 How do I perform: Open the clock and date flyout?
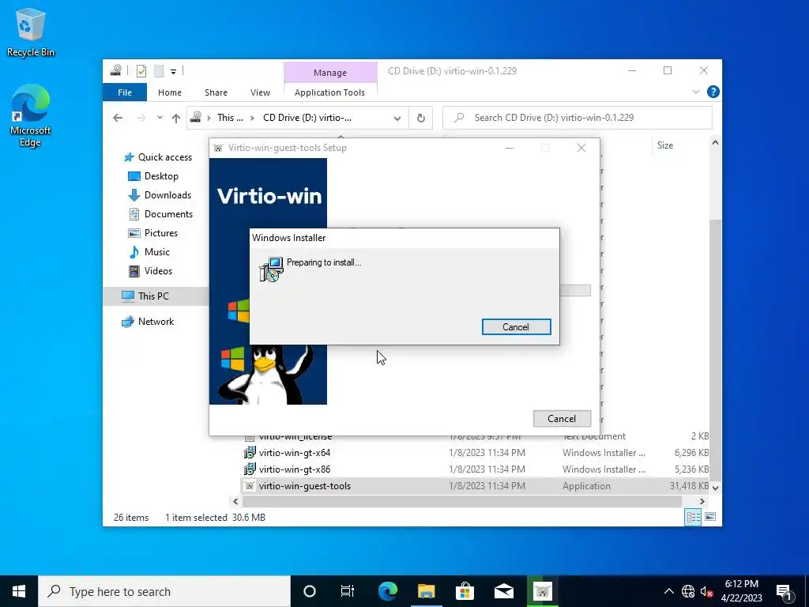pyautogui.click(x=741, y=591)
